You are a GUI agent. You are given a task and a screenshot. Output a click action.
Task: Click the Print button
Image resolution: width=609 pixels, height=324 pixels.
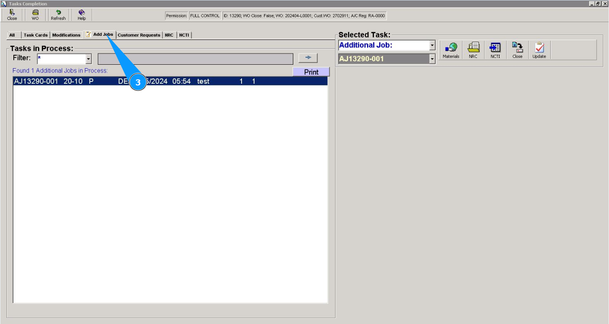pyautogui.click(x=311, y=72)
